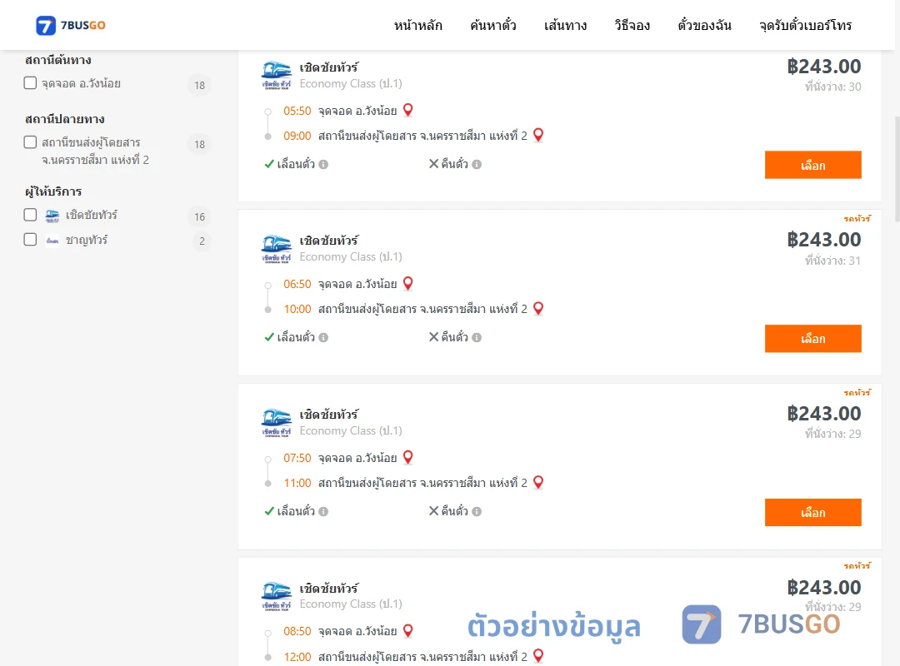Open จุดรับตั๋วเบอร์โทร in navigation
Image resolution: width=900 pixels, height=666 pixels.
(805, 25)
